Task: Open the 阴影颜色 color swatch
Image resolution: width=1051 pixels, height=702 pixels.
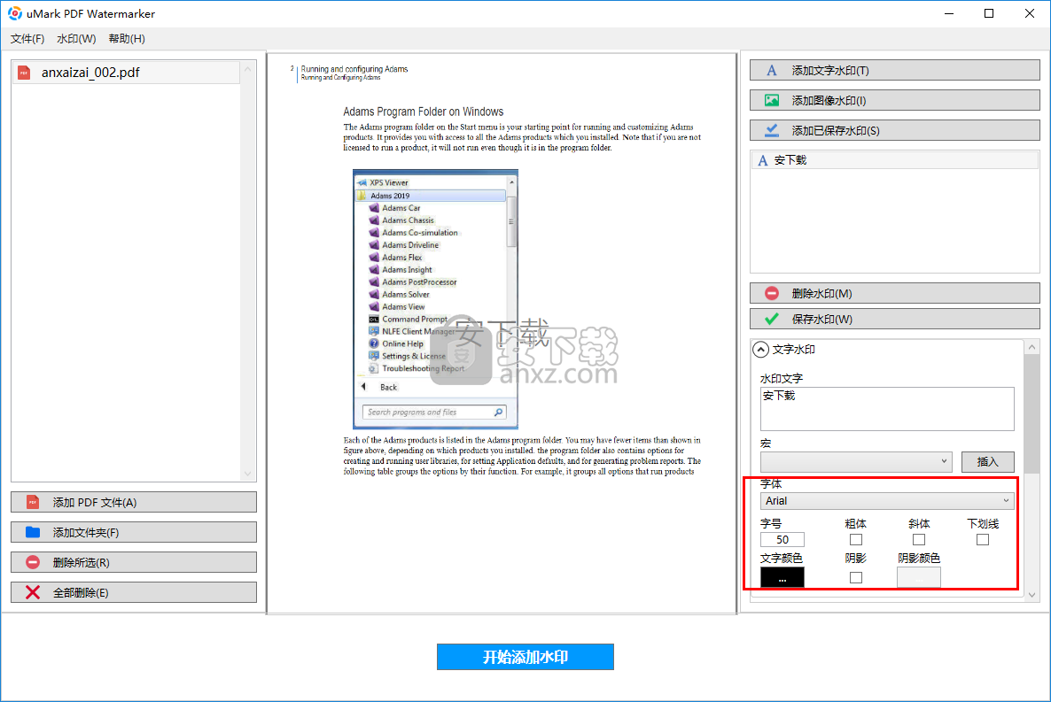Action: pos(918,577)
